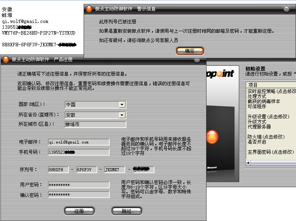
Task: Click serial number box JKXMK7
Action: pos(115,170)
